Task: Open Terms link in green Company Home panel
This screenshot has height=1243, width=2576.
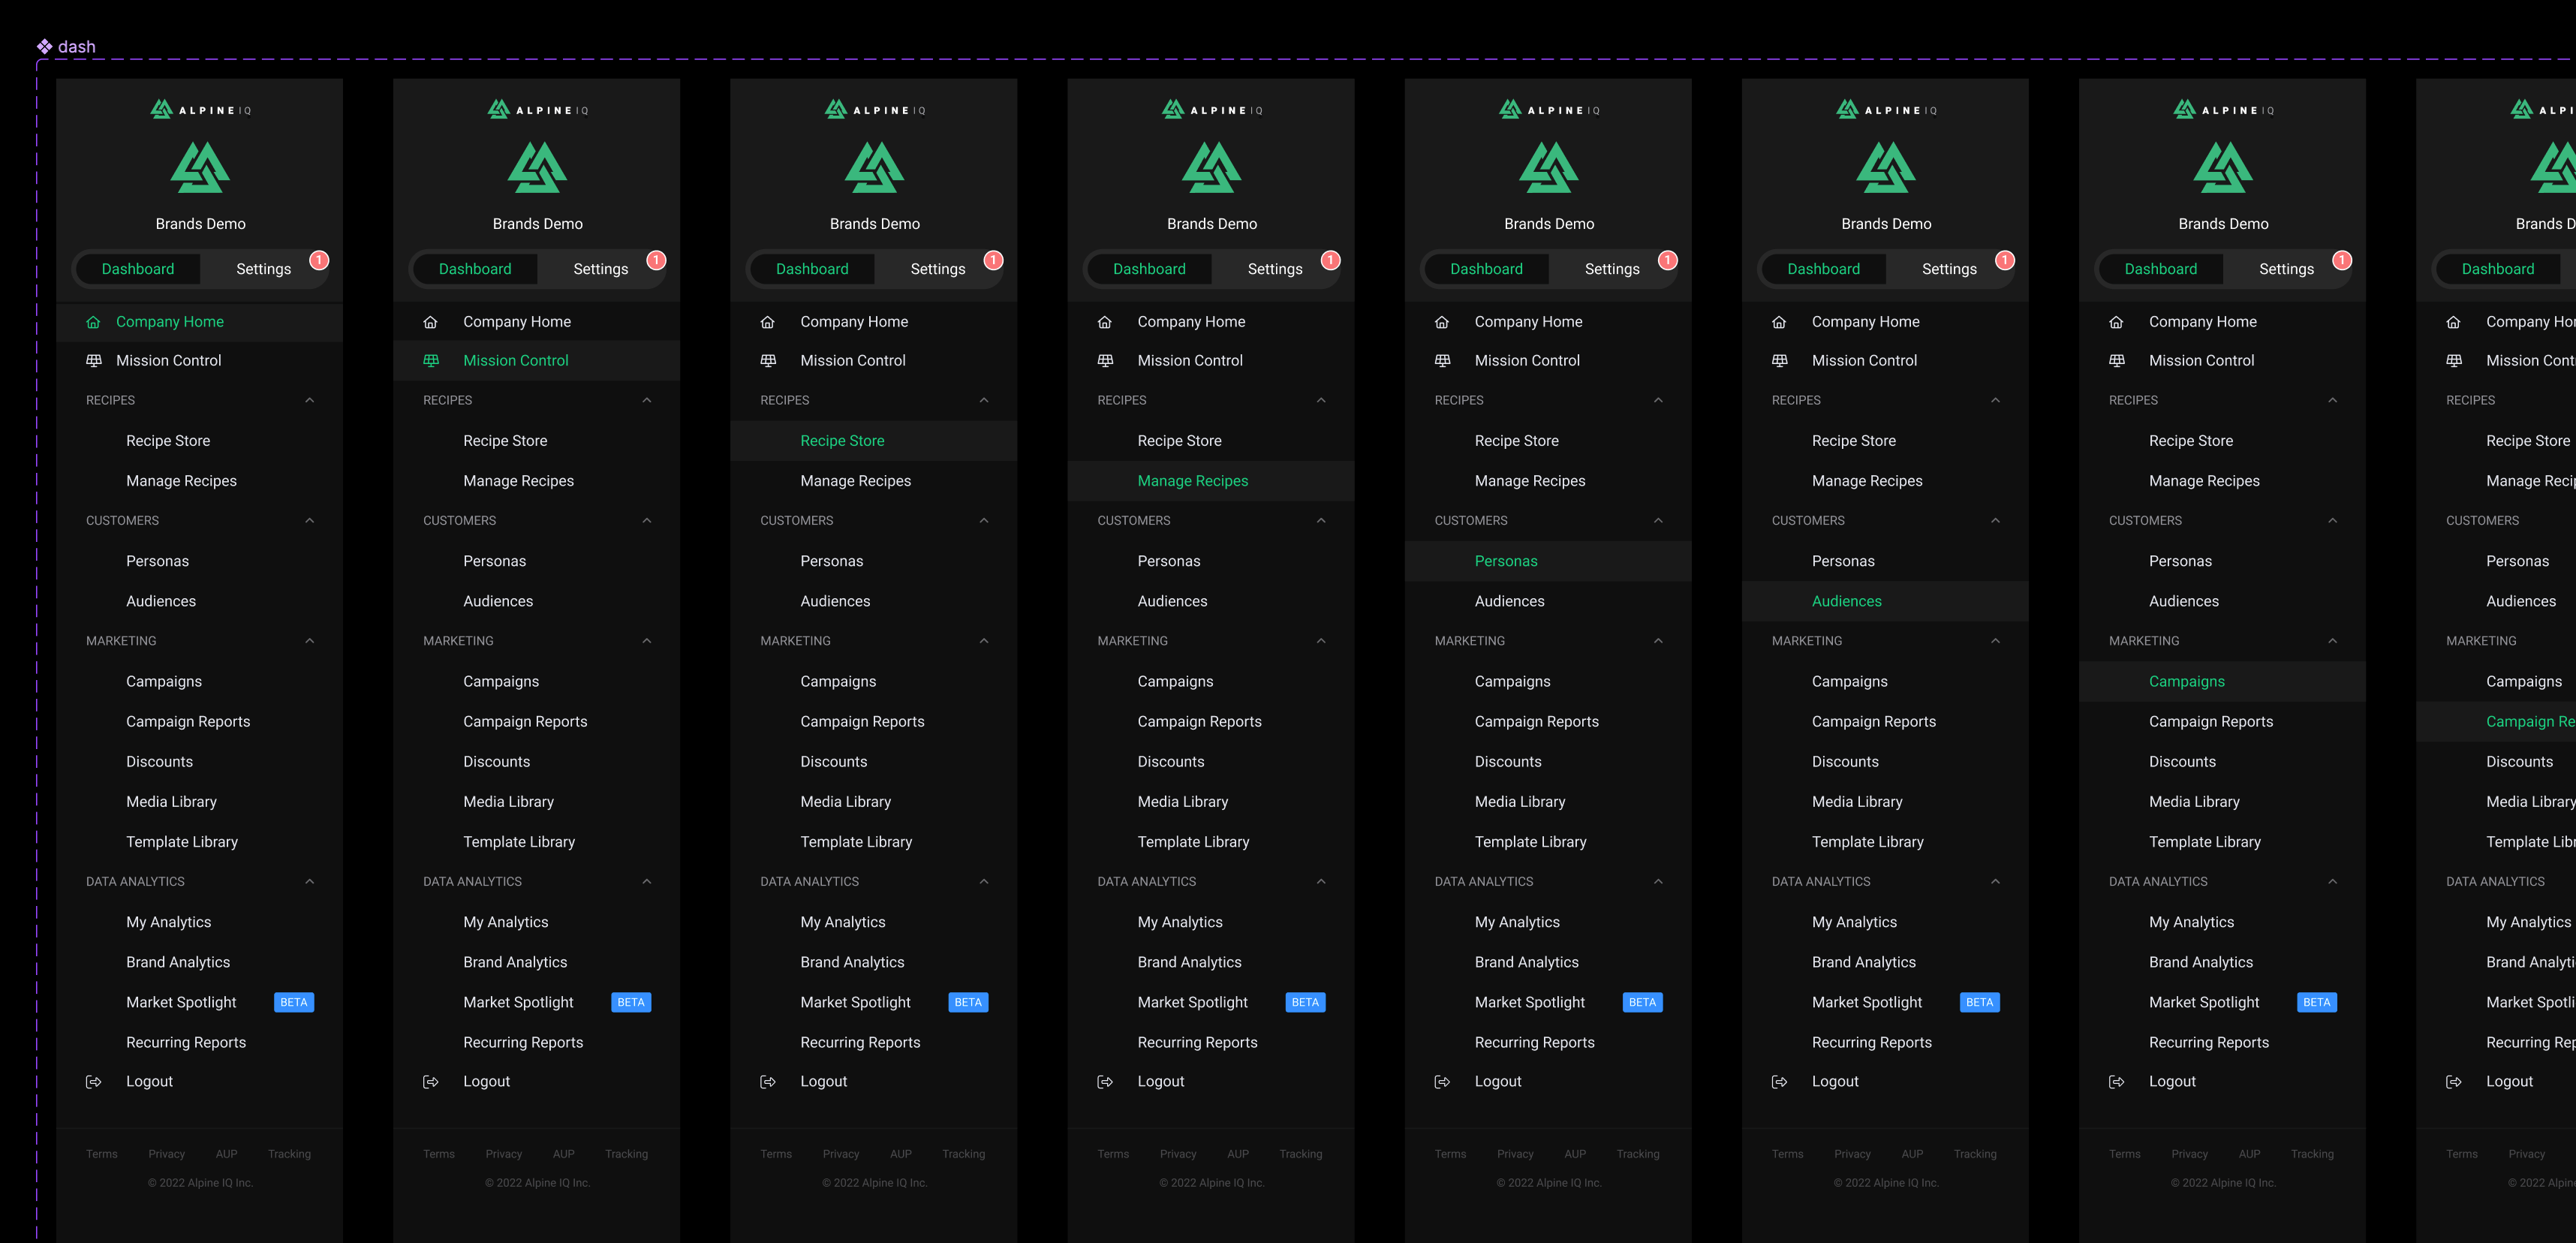Action: (101, 1154)
